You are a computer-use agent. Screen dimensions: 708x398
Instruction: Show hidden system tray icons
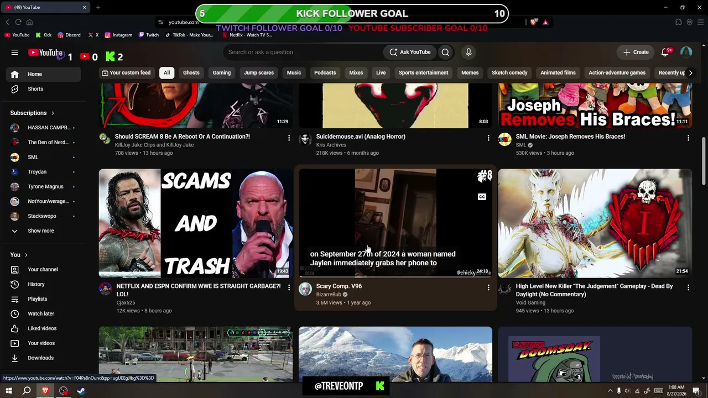point(610,391)
